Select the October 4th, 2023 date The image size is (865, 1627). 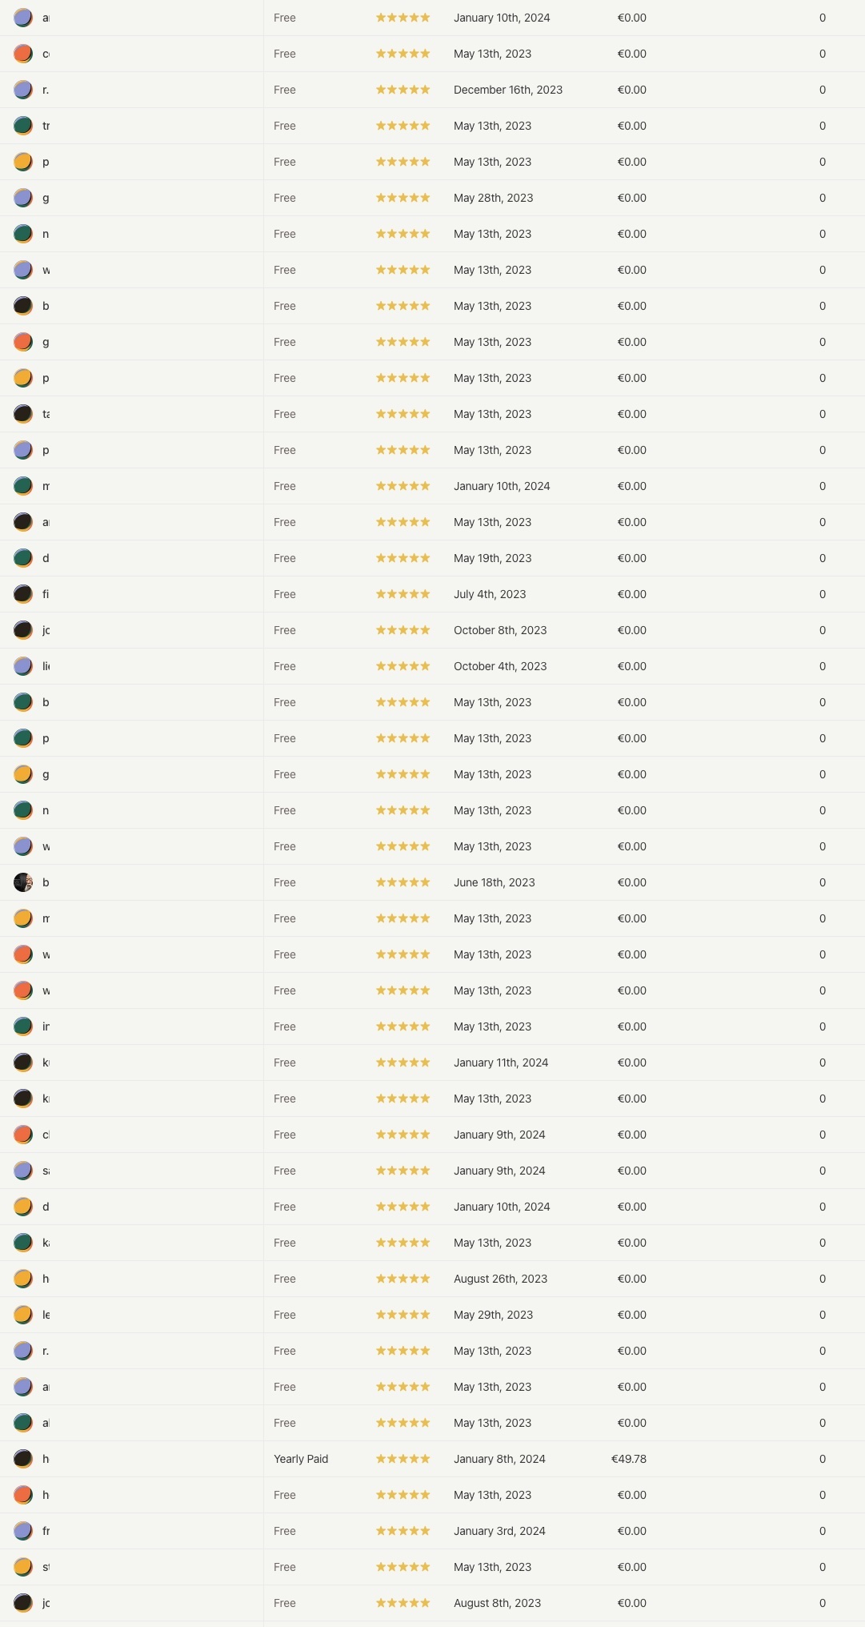(500, 666)
